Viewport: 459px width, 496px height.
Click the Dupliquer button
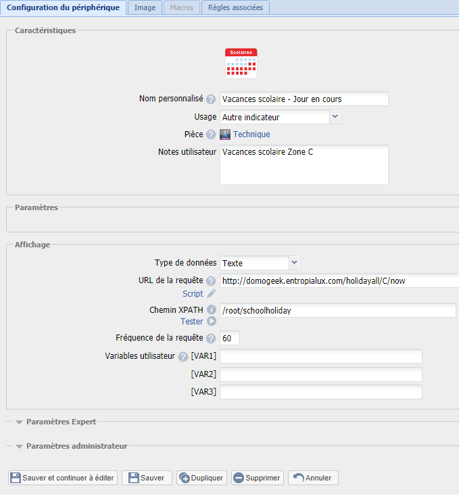click(x=201, y=478)
